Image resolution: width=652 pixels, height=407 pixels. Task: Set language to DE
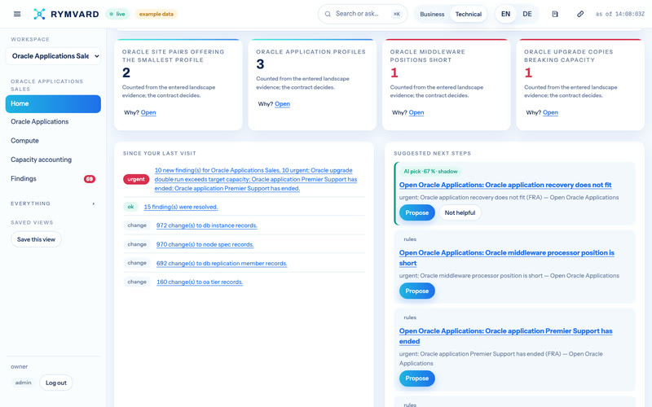point(527,14)
